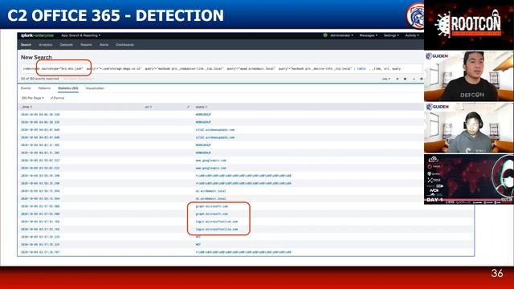Open the Messages menu
This screenshot has height=289, width=514.
click(x=368, y=35)
